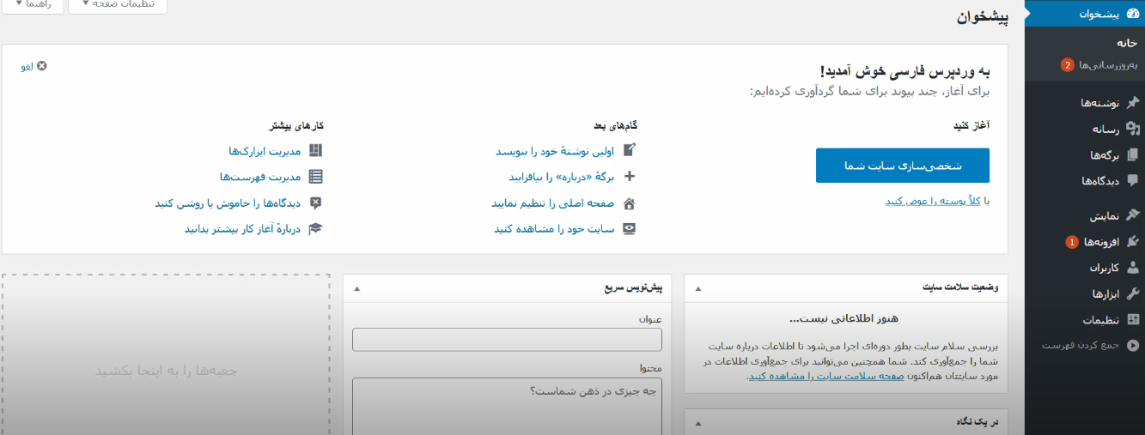Image resolution: width=1145 pixels, height=435 pixels.
Task: Click the pushpin icon beside نوشته‌ها in sidebar
Action: [1132, 102]
